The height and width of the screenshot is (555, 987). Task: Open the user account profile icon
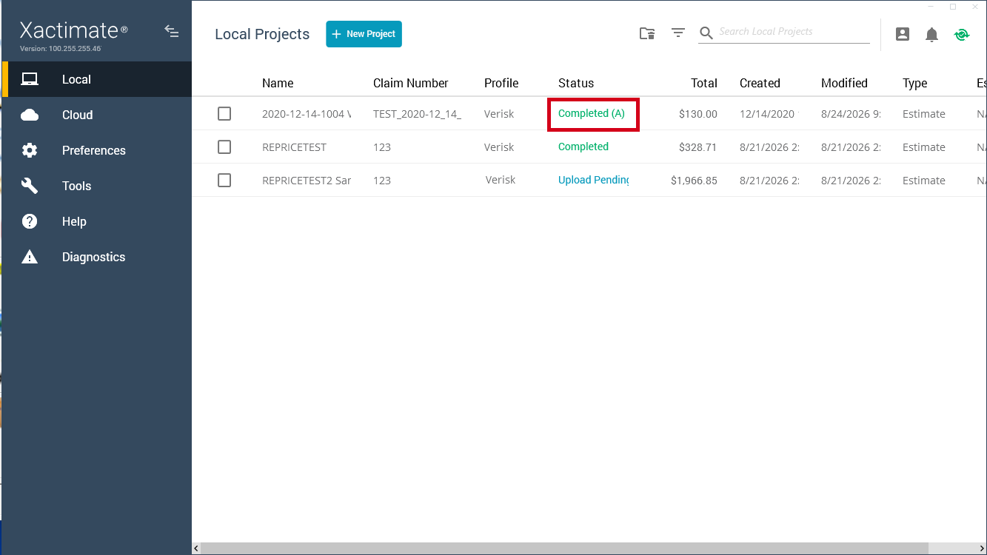pos(902,34)
